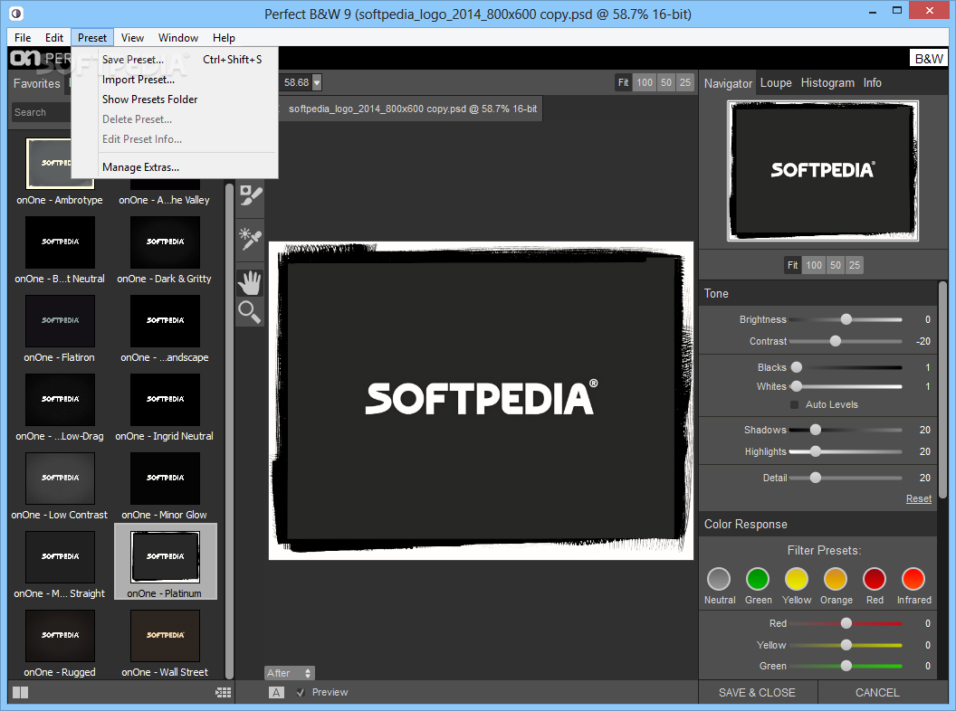
Task: Open the File menu
Action: tap(23, 38)
